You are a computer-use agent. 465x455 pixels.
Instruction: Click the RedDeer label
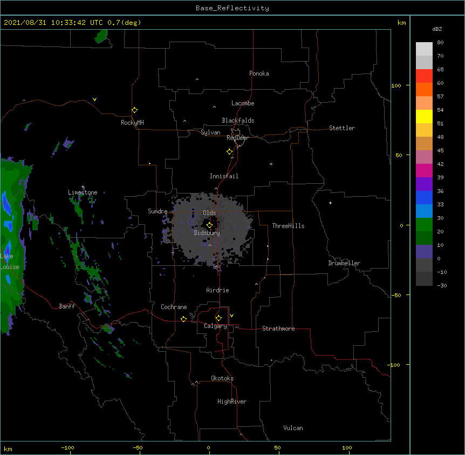click(237, 138)
